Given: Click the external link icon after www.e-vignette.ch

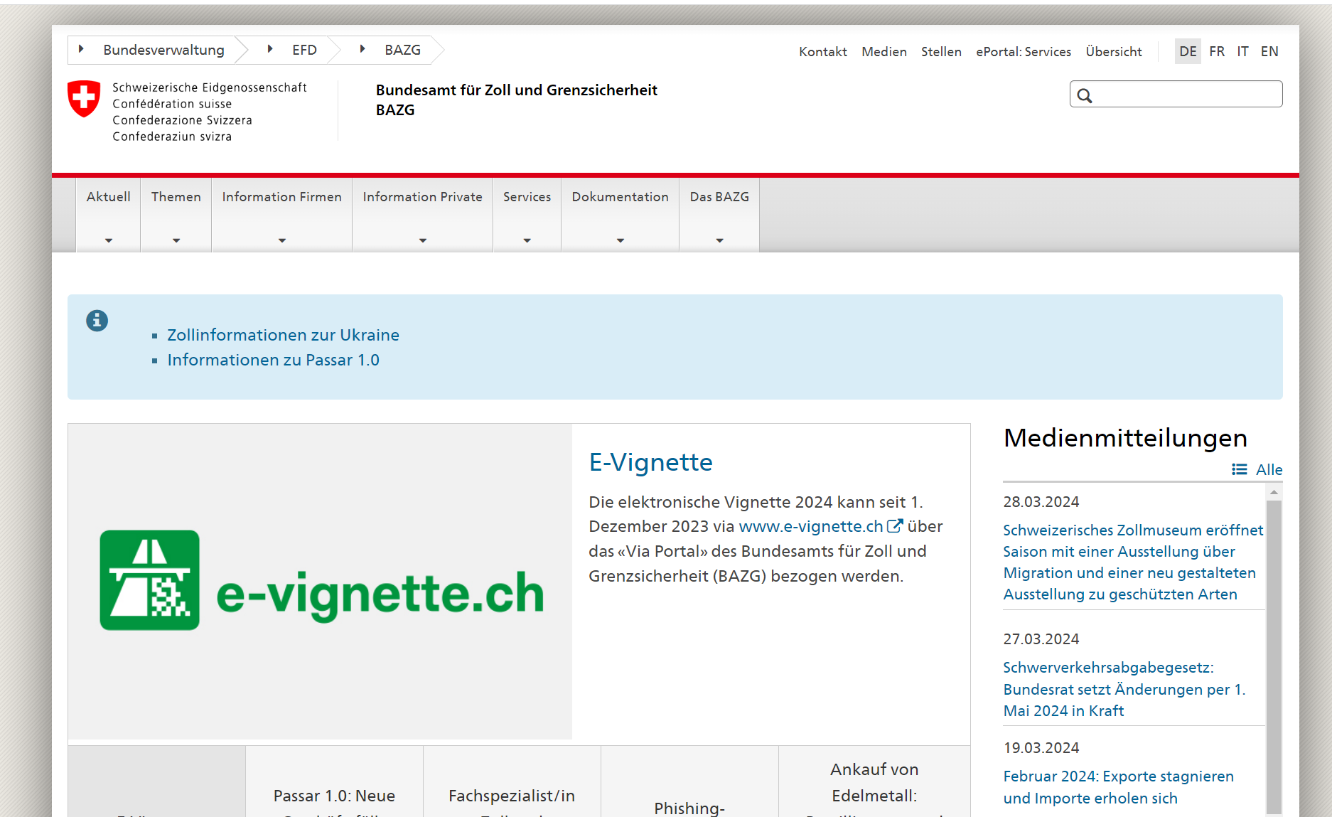Looking at the screenshot, I should [895, 526].
